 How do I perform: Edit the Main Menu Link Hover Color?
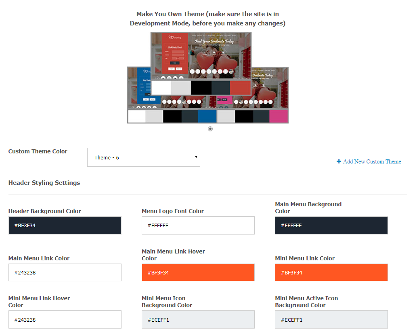pos(198,272)
